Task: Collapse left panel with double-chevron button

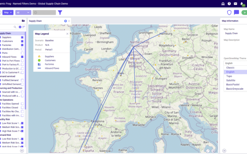Action: coord(22,151)
